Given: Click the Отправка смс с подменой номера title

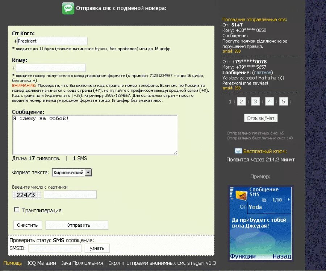Looking at the screenshot, I should [121, 8].
